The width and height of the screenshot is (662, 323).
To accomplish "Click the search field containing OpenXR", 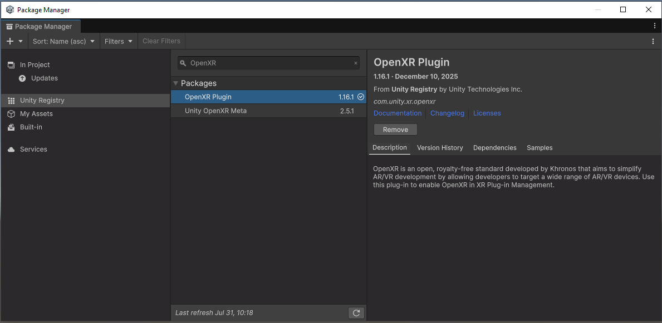I will [268, 63].
